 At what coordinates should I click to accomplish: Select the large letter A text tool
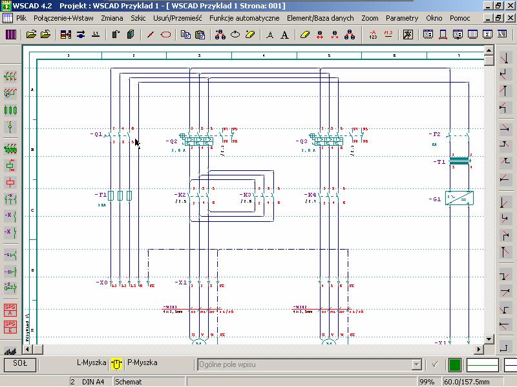click(x=284, y=35)
